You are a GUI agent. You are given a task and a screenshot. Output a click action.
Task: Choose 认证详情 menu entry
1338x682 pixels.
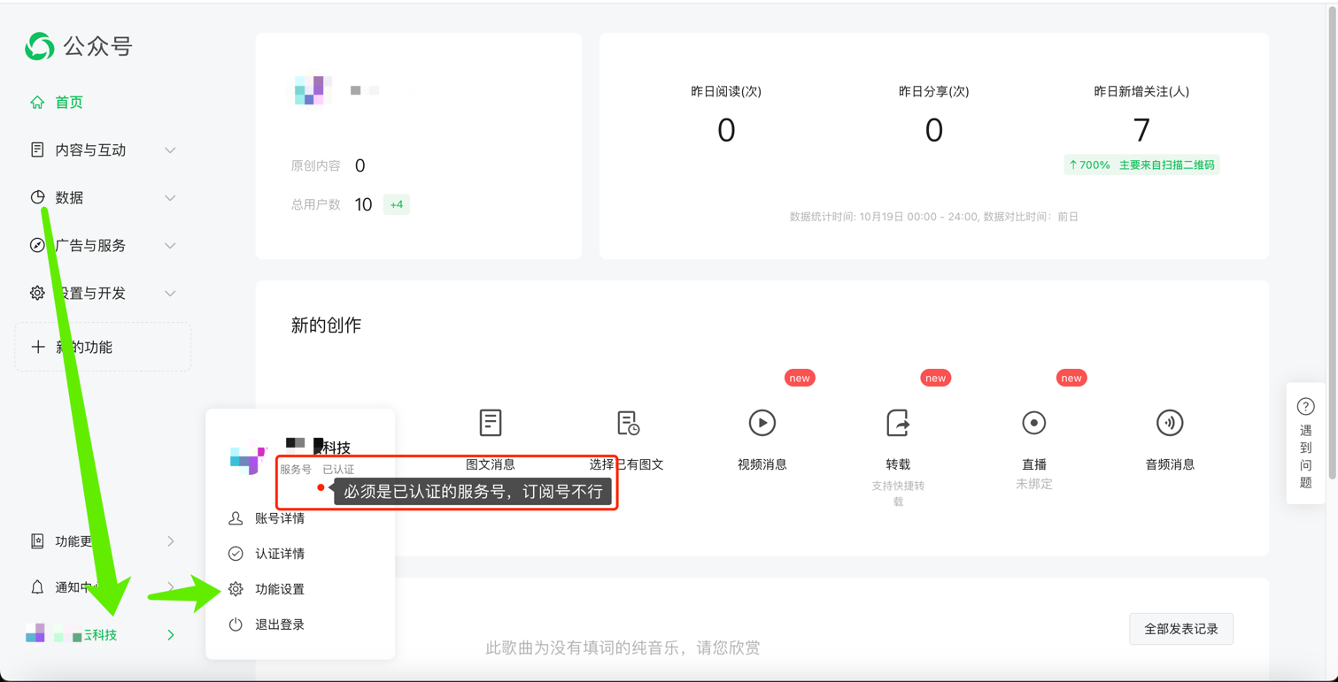(279, 554)
